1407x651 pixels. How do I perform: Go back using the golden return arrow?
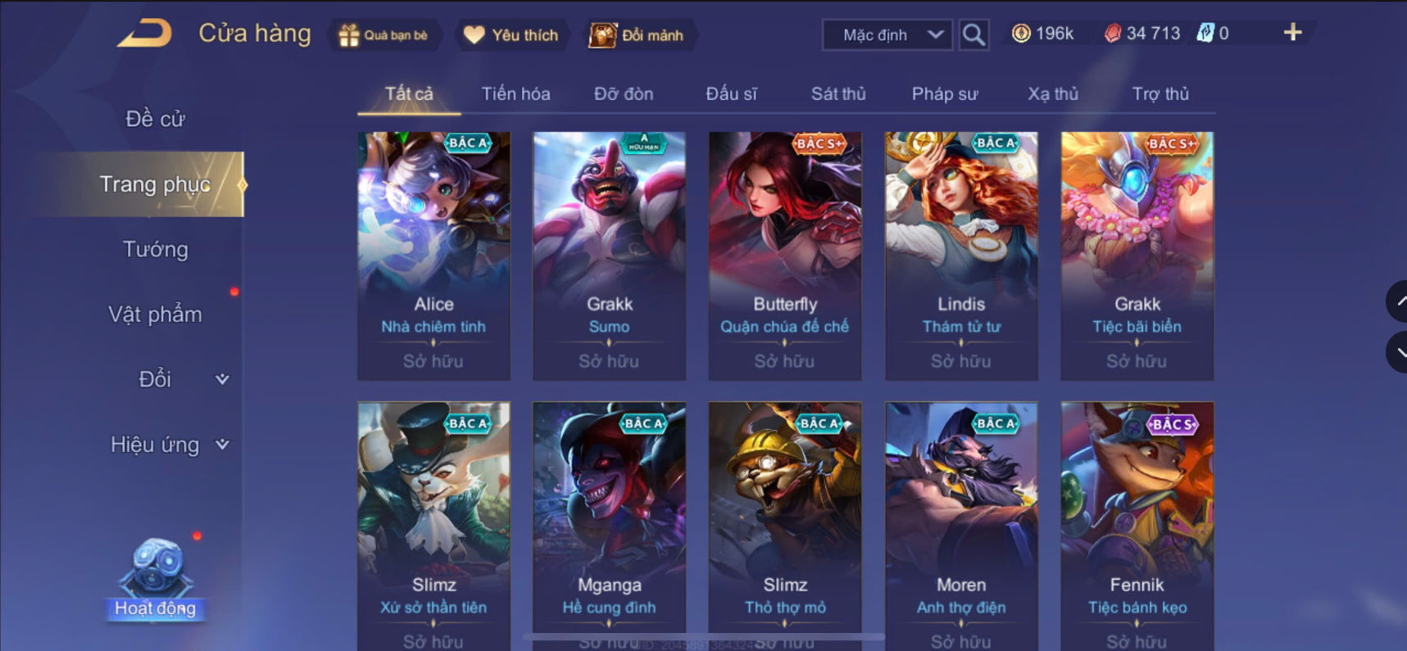coord(145,34)
